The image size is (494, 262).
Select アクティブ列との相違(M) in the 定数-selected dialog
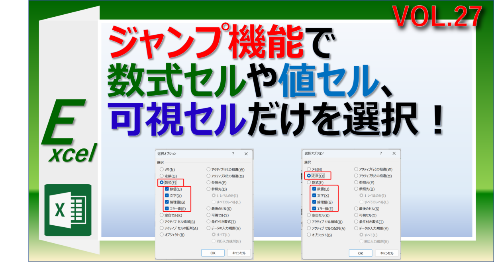356,176
